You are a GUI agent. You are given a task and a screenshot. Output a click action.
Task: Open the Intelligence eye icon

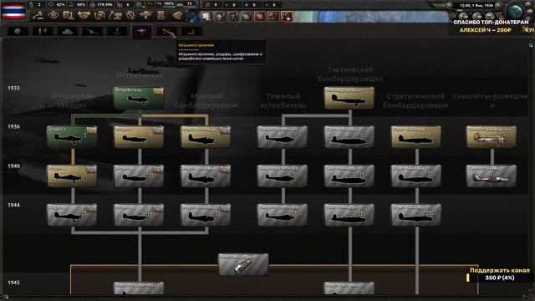click(x=53, y=15)
